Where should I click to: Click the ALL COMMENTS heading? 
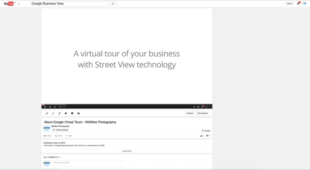pyautogui.click(x=52, y=157)
